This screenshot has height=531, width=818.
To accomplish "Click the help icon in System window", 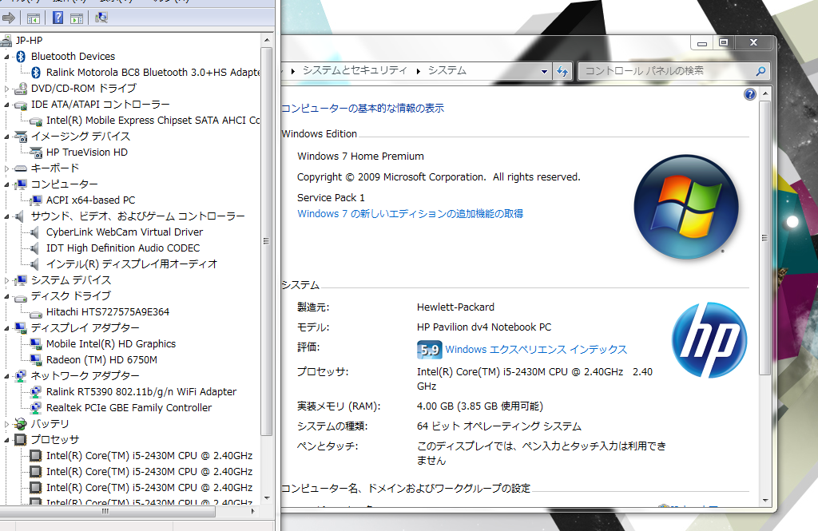I will click(749, 94).
